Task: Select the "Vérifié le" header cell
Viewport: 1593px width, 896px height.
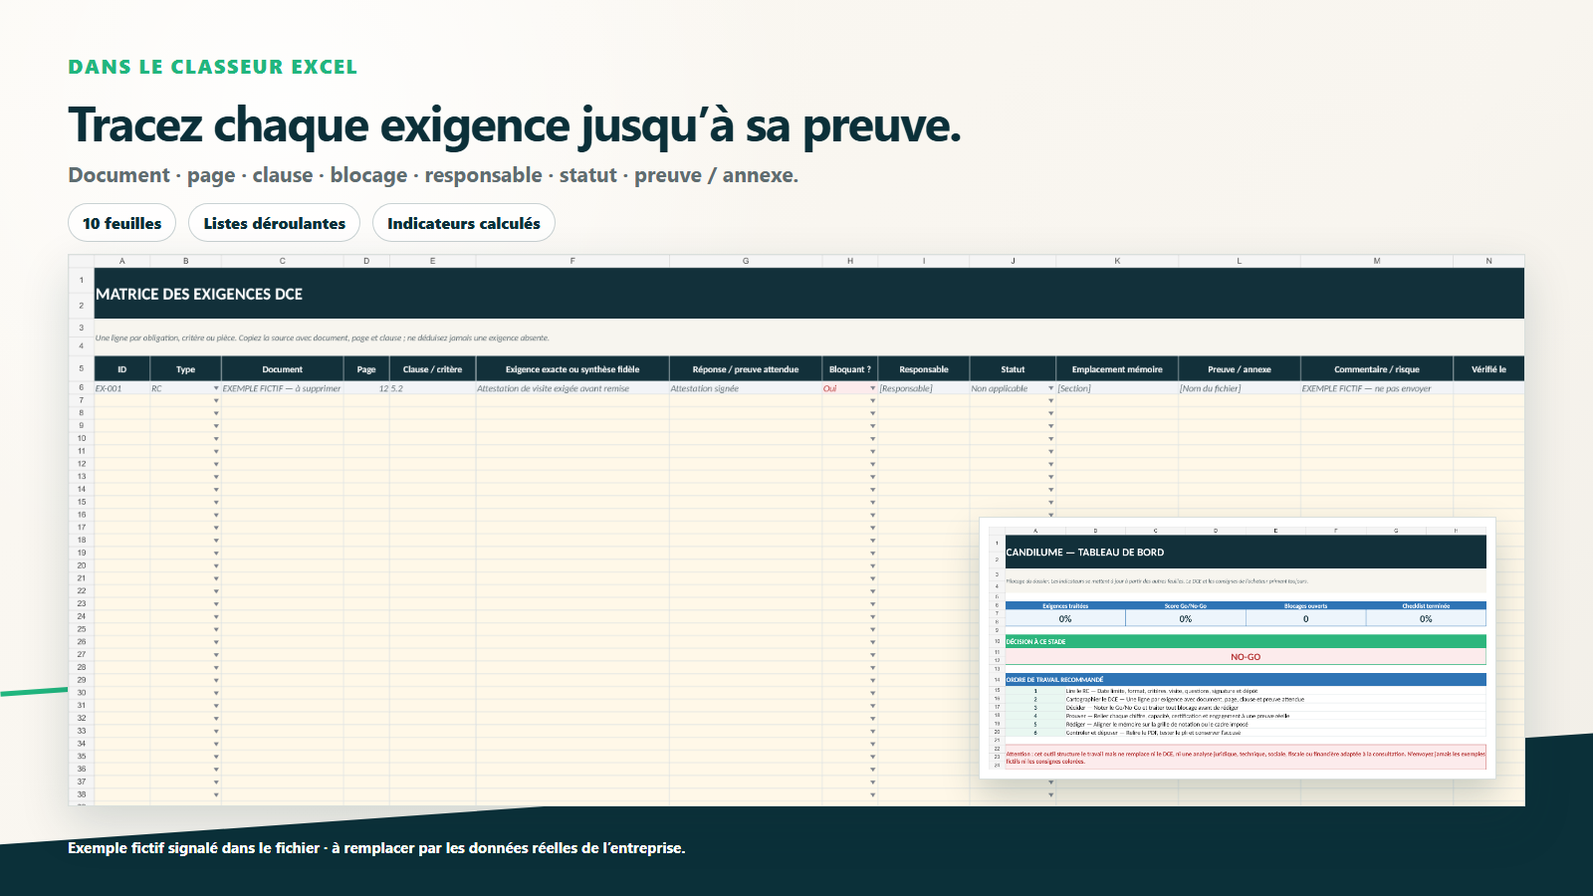Action: (x=1488, y=369)
